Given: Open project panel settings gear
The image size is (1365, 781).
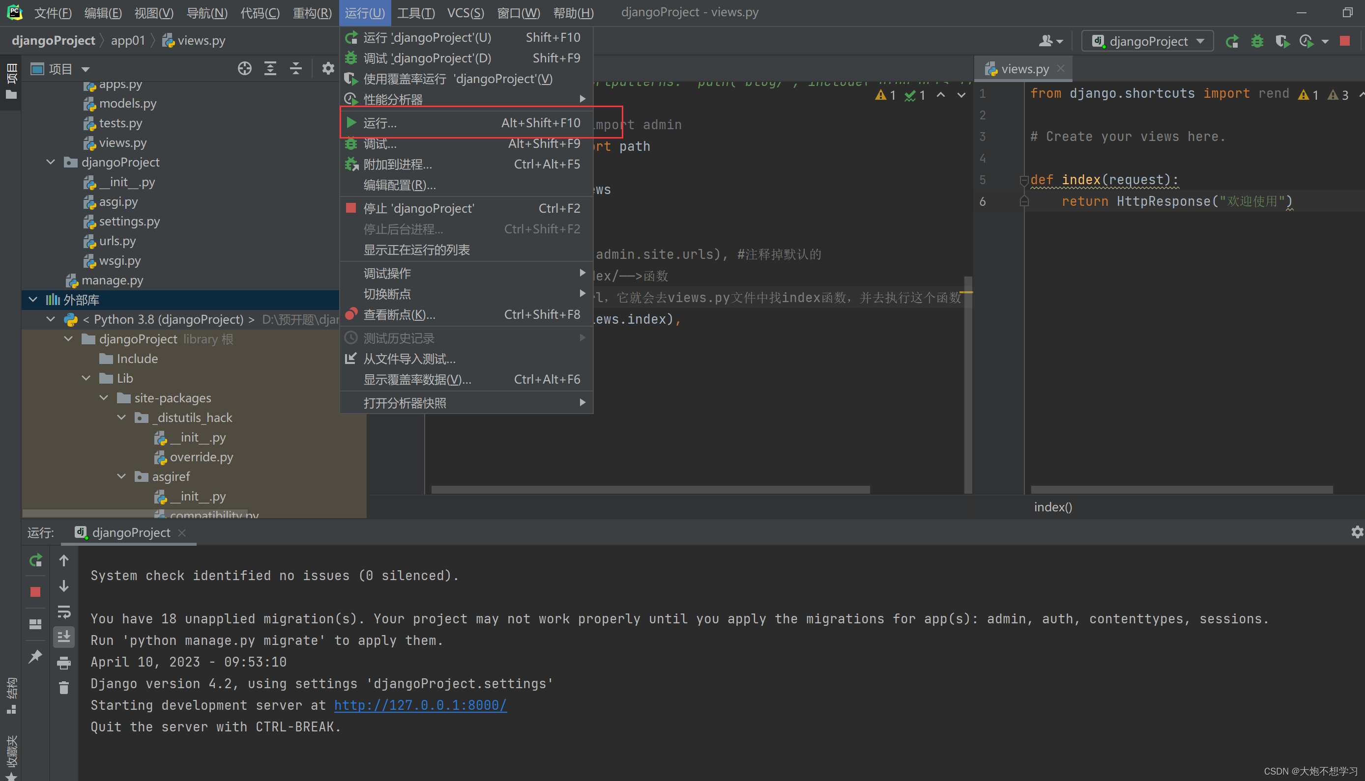Looking at the screenshot, I should click(x=328, y=69).
